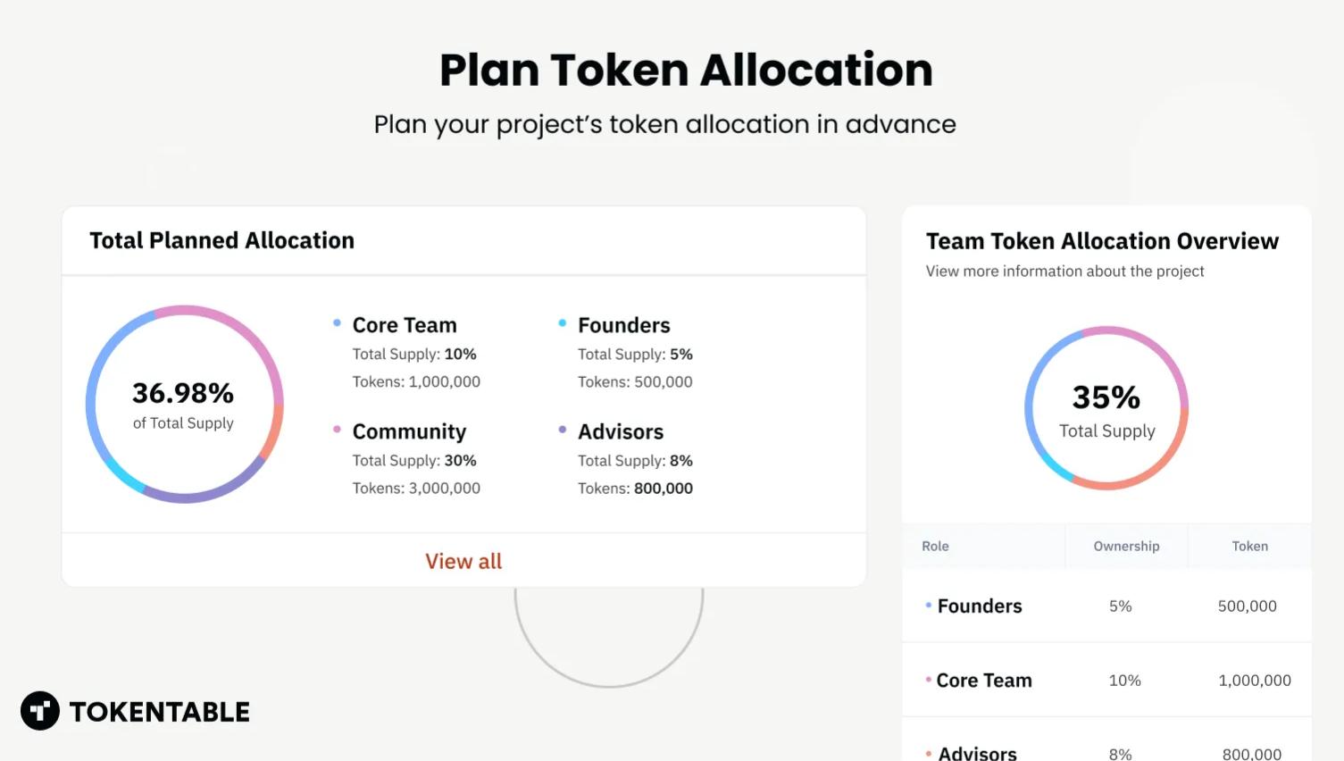
Task: Click the Community allocation heading
Action: [x=409, y=431]
